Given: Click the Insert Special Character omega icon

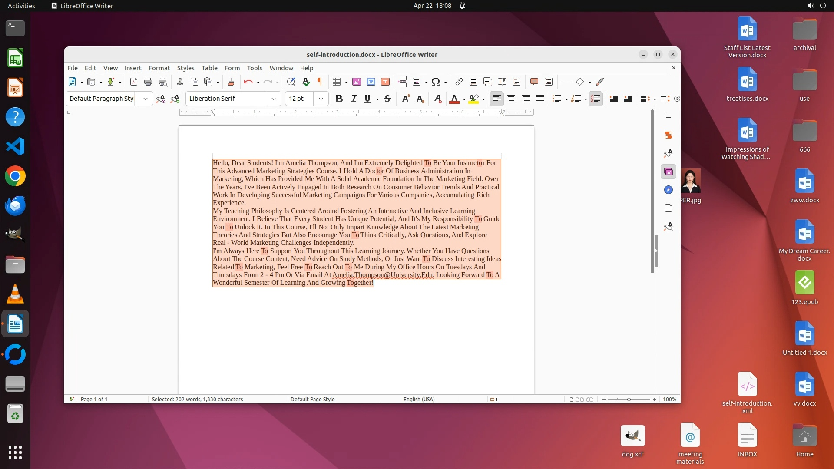Looking at the screenshot, I should click(x=436, y=82).
